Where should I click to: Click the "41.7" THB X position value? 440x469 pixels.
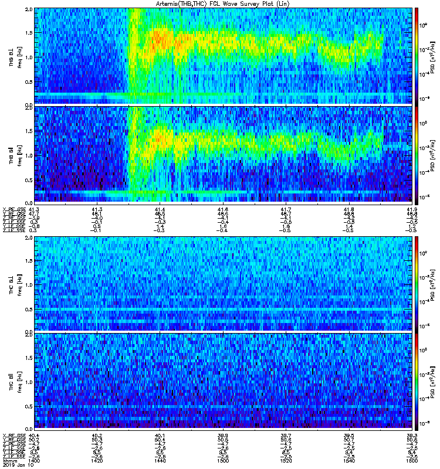286,209
